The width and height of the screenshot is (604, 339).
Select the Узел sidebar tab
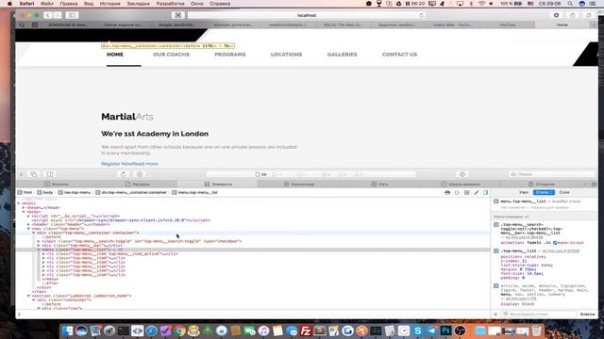click(524, 192)
